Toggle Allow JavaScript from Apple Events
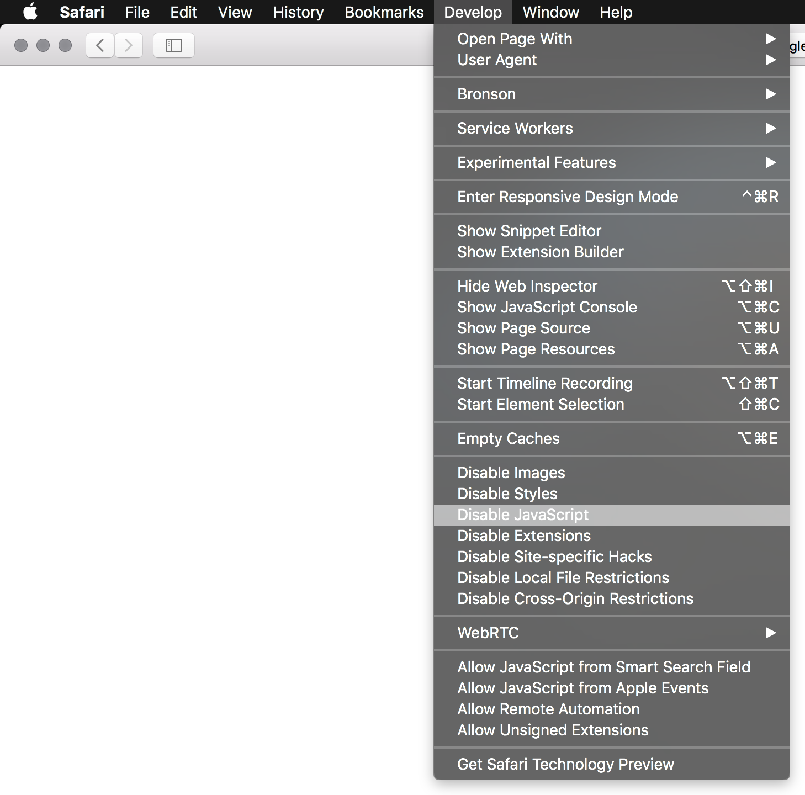 coord(612,688)
